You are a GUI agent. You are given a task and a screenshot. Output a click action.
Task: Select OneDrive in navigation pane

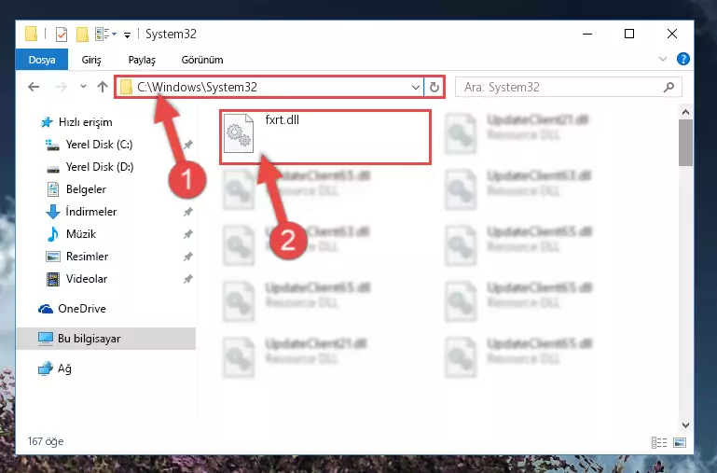81,309
